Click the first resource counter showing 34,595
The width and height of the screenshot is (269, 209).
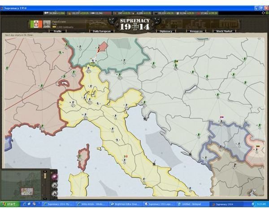(x=55, y=13)
